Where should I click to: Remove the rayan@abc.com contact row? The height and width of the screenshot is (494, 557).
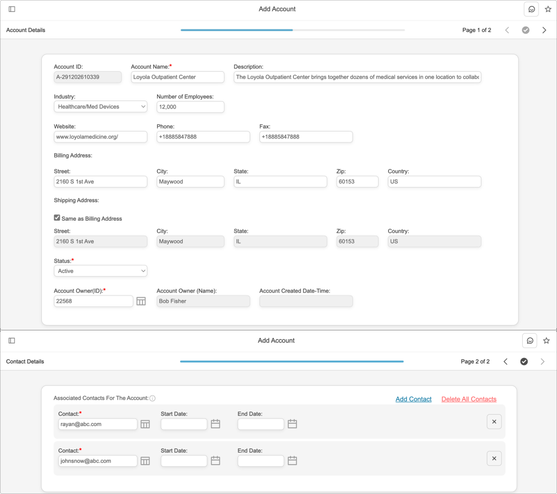[x=494, y=422]
